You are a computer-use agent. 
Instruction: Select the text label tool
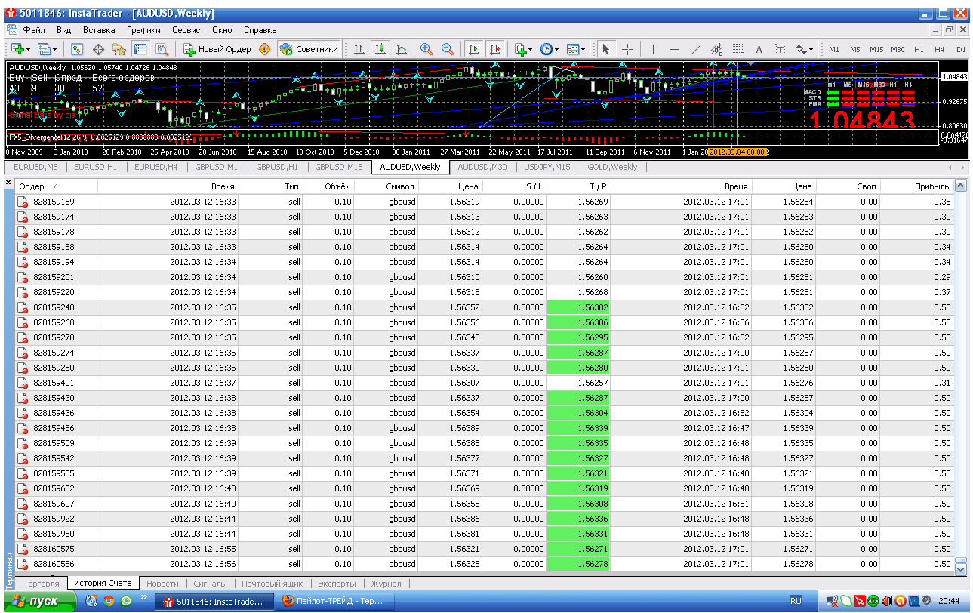coord(781,49)
